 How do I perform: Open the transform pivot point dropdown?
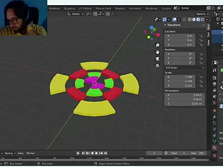click(x=89, y=14)
